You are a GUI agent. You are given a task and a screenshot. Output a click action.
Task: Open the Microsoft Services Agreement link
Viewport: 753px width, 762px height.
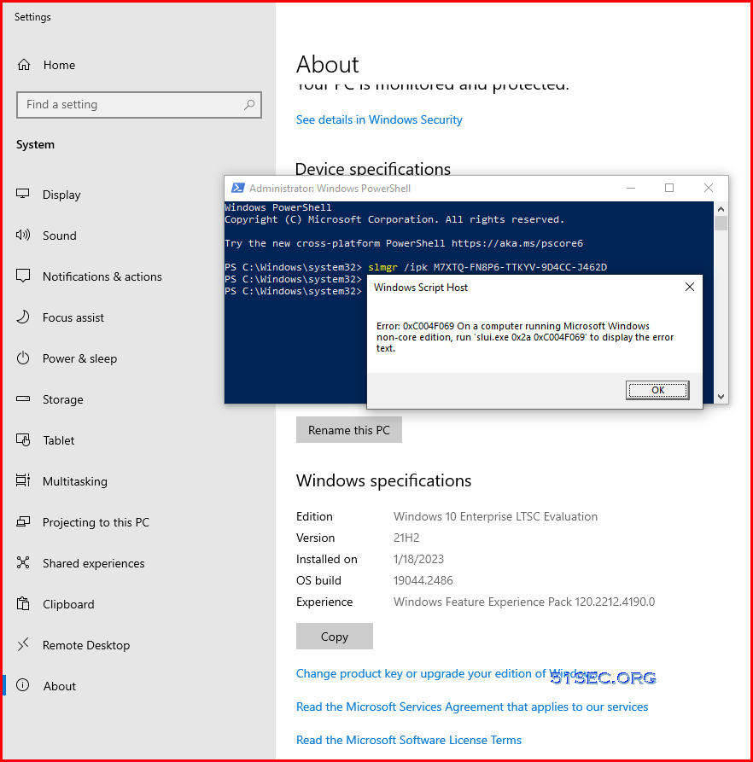coord(472,707)
